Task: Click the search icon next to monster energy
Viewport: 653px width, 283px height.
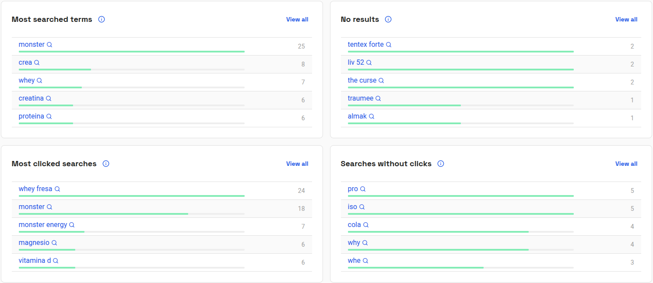Action: click(x=72, y=225)
